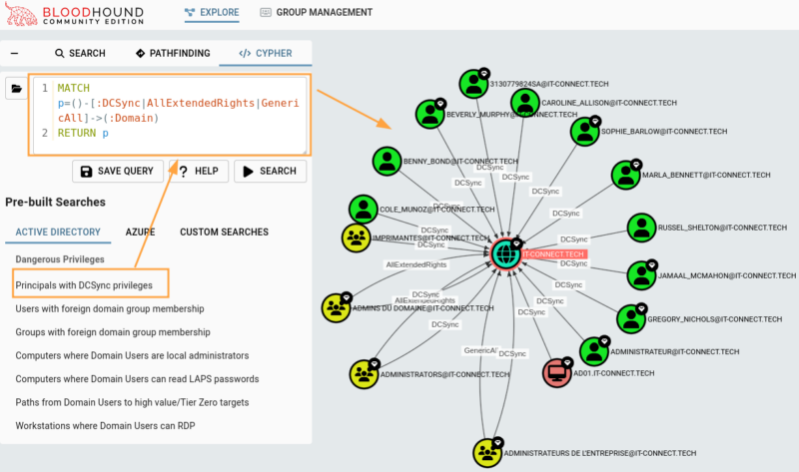Screen dimensions: 799x472
Task: Select the IMPRIMANTES group node
Action: (357, 237)
